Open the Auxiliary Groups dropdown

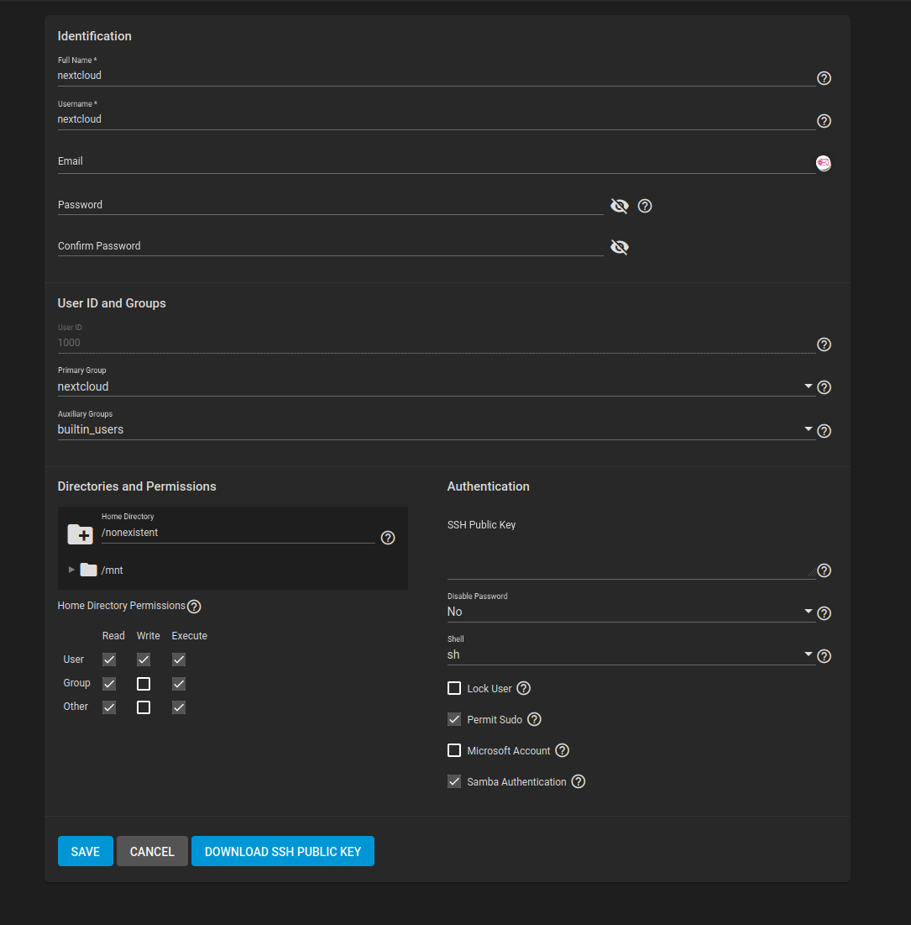(x=437, y=429)
